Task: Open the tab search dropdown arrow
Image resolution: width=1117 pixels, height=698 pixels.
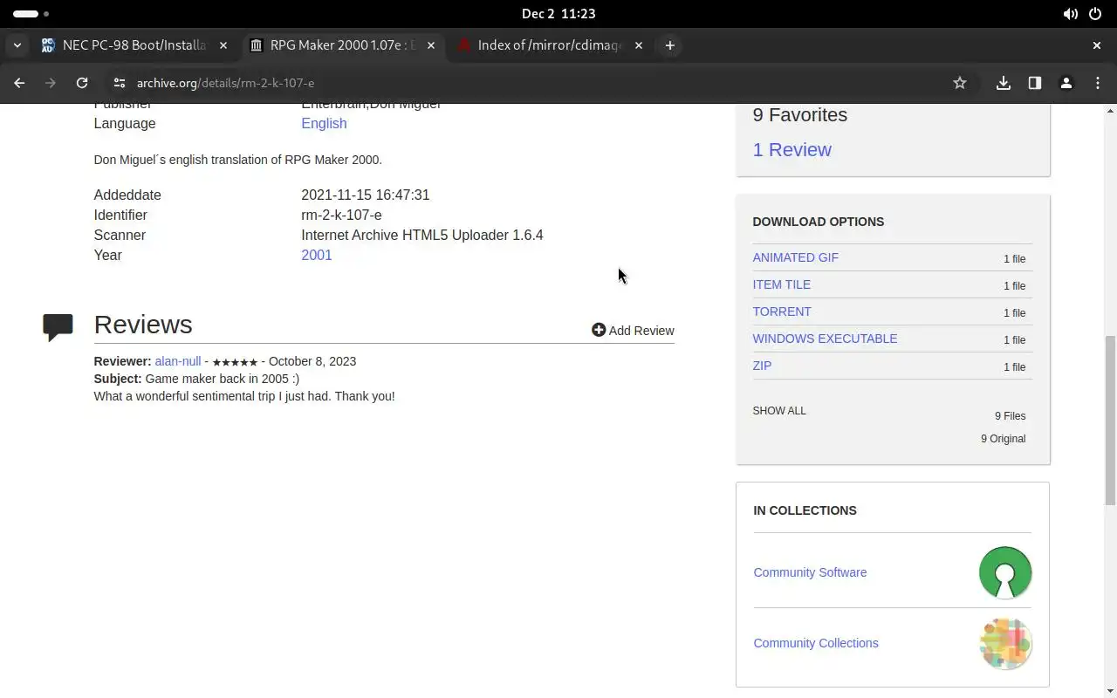Action: coord(17,45)
